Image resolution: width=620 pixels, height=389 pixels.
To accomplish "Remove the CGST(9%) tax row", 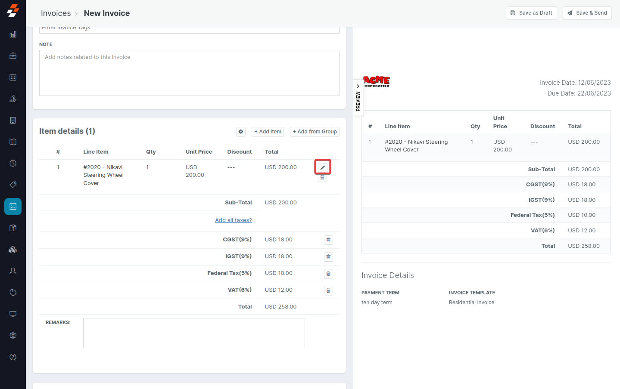I will (x=328, y=240).
